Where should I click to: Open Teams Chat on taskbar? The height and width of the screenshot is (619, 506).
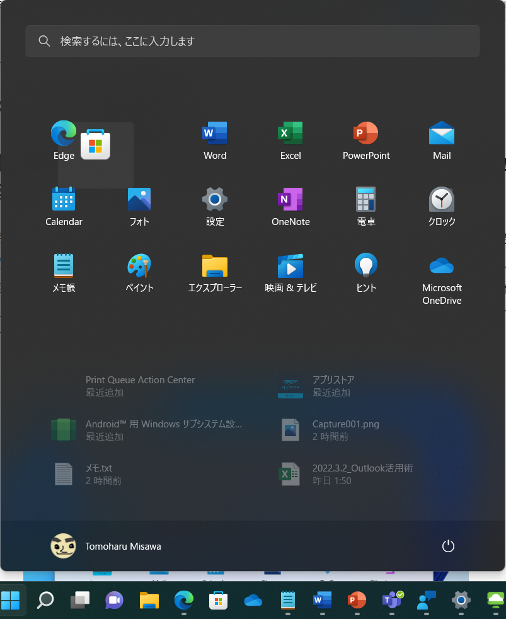coord(115,601)
